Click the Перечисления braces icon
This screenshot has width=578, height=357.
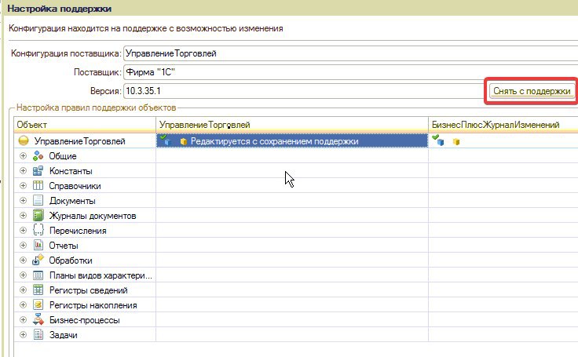(x=38, y=230)
